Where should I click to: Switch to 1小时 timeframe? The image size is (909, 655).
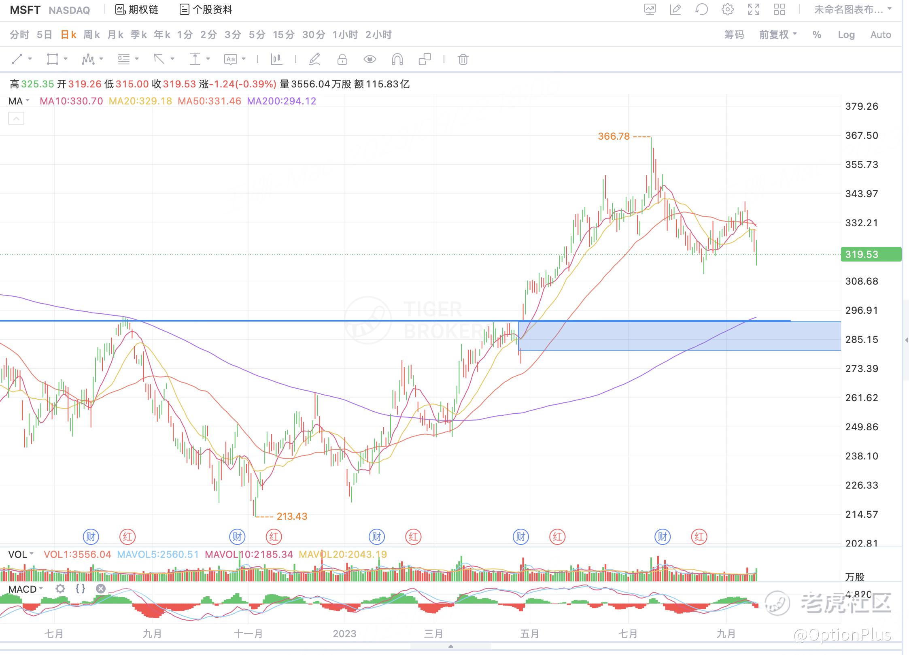345,35
